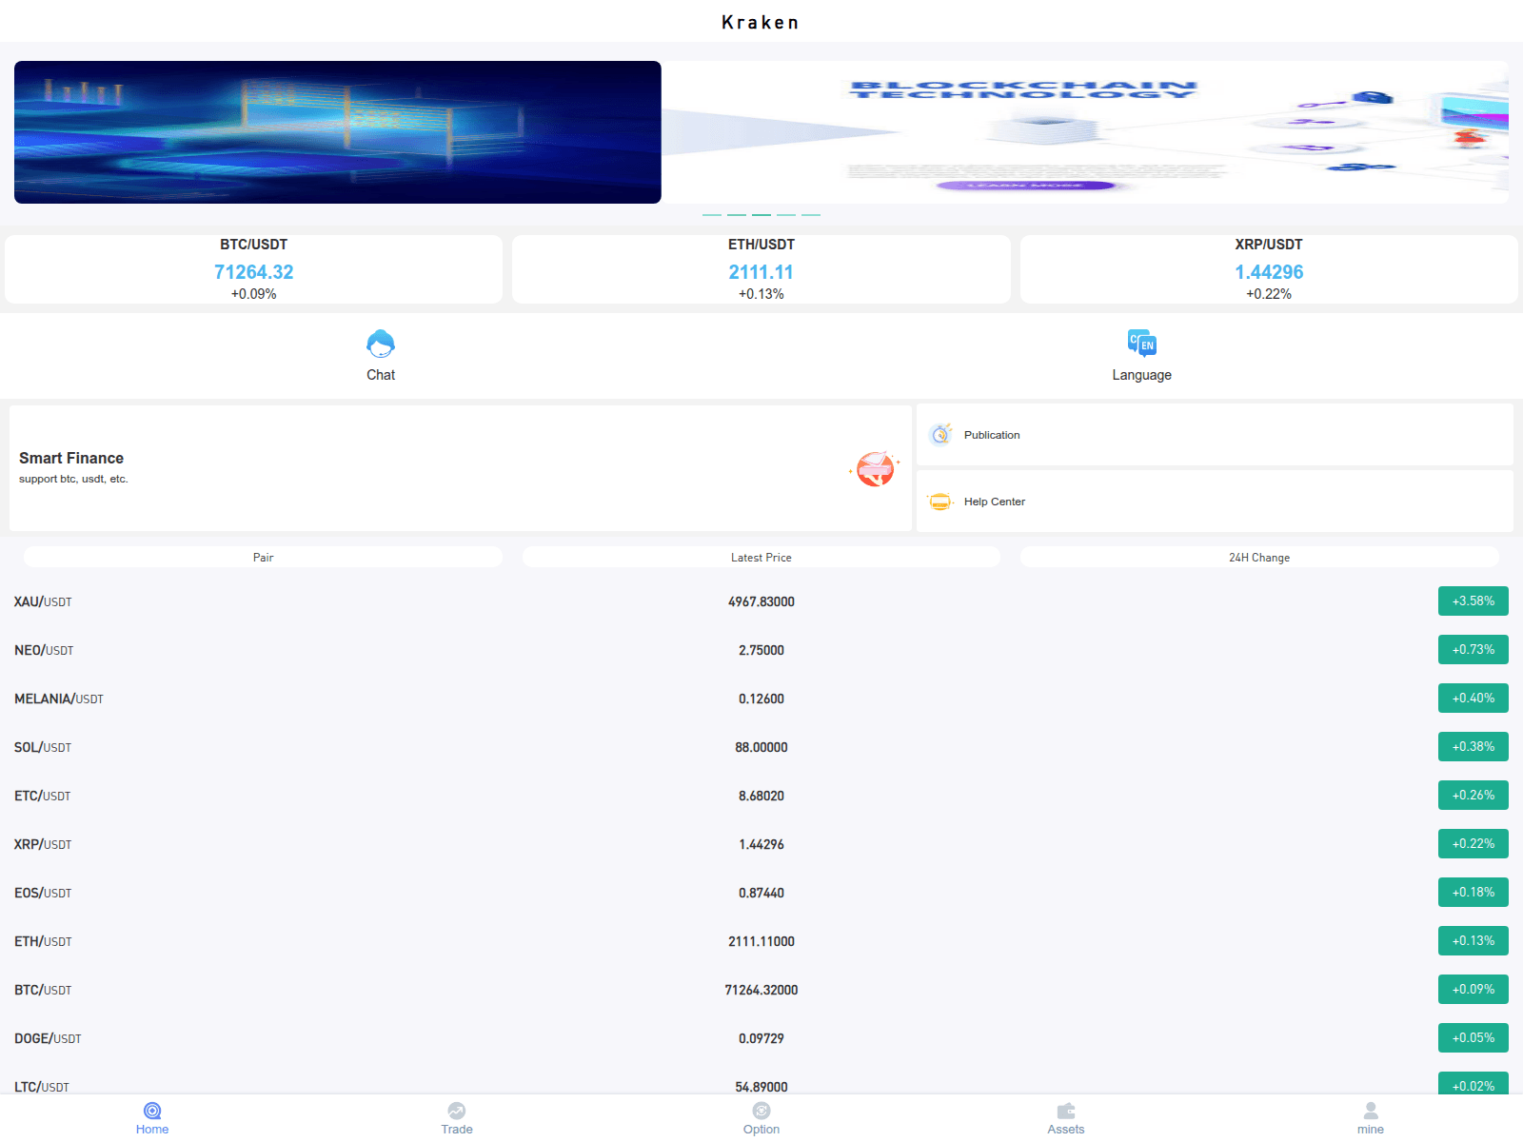Select the Option icon in bottom navigation
The image size is (1523, 1142).
click(761, 1111)
